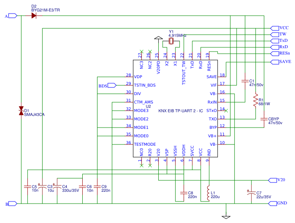The height and width of the screenshot is (223, 295).
Task: Click the VB+ pin 11 label
Action: coord(212,136)
